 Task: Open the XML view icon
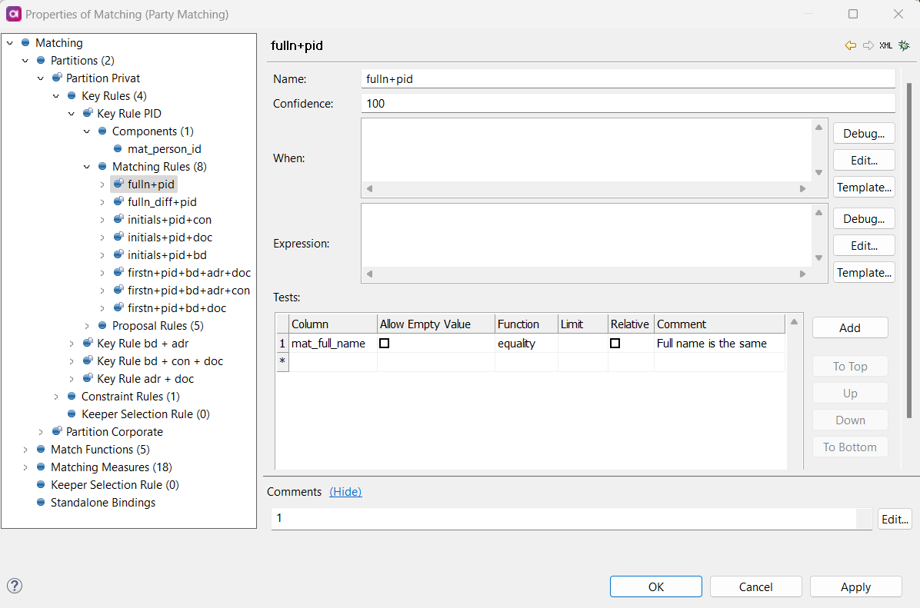[x=886, y=45]
